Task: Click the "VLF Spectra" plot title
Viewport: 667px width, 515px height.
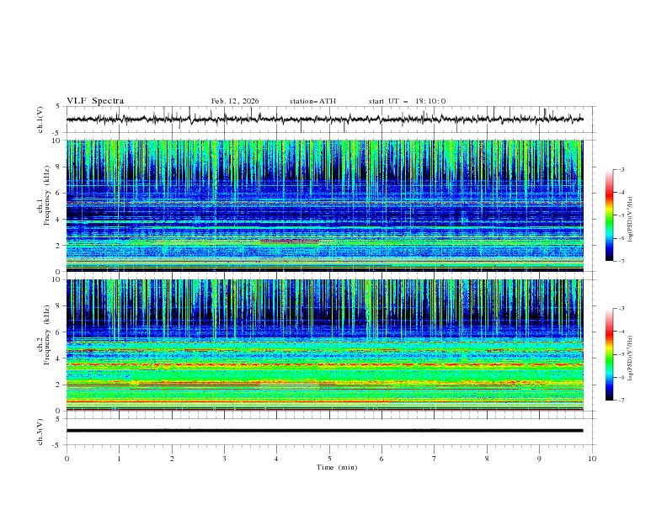Action: point(95,101)
